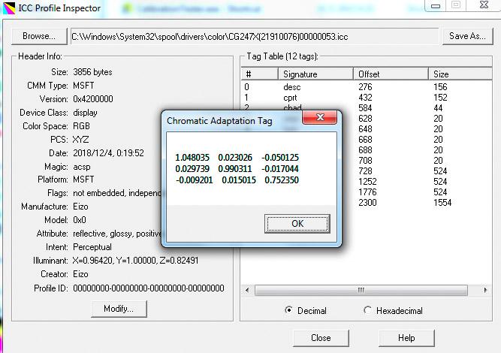Select the desc tag row
The height and width of the screenshot is (353, 501).
pos(367,87)
